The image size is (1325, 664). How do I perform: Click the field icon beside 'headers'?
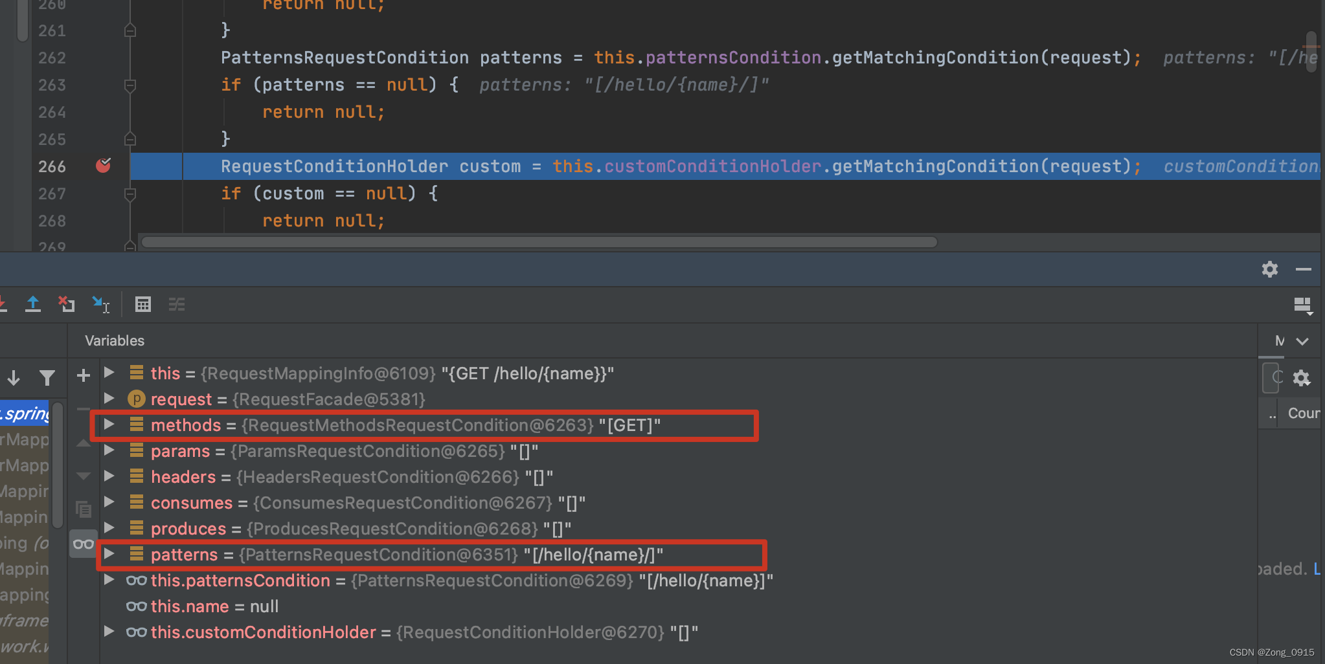[x=136, y=476]
